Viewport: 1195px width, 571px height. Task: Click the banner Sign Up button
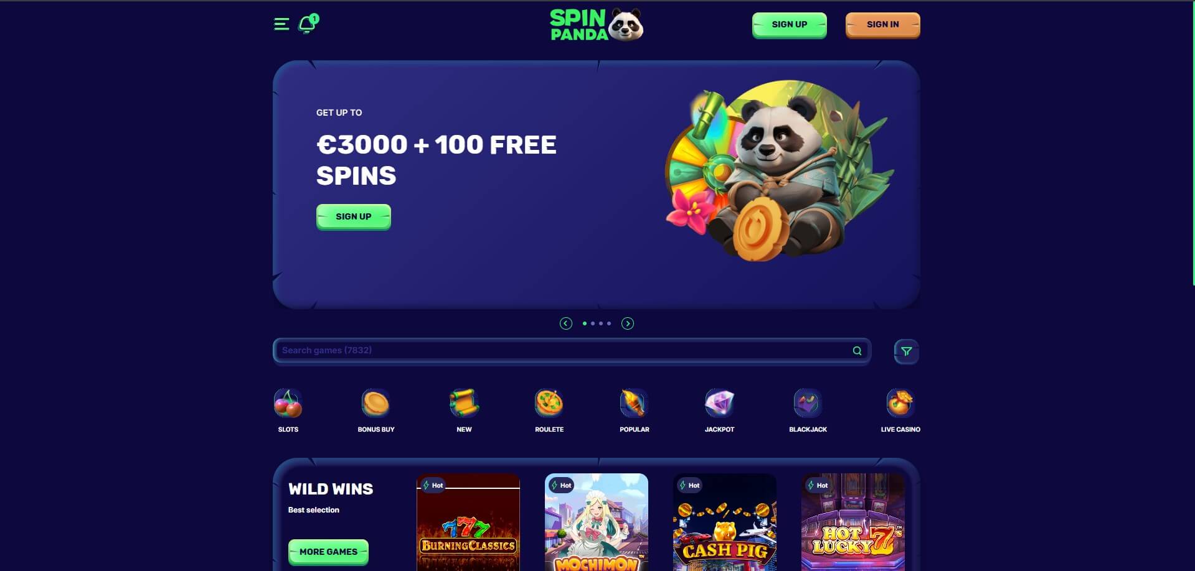point(353,216)
